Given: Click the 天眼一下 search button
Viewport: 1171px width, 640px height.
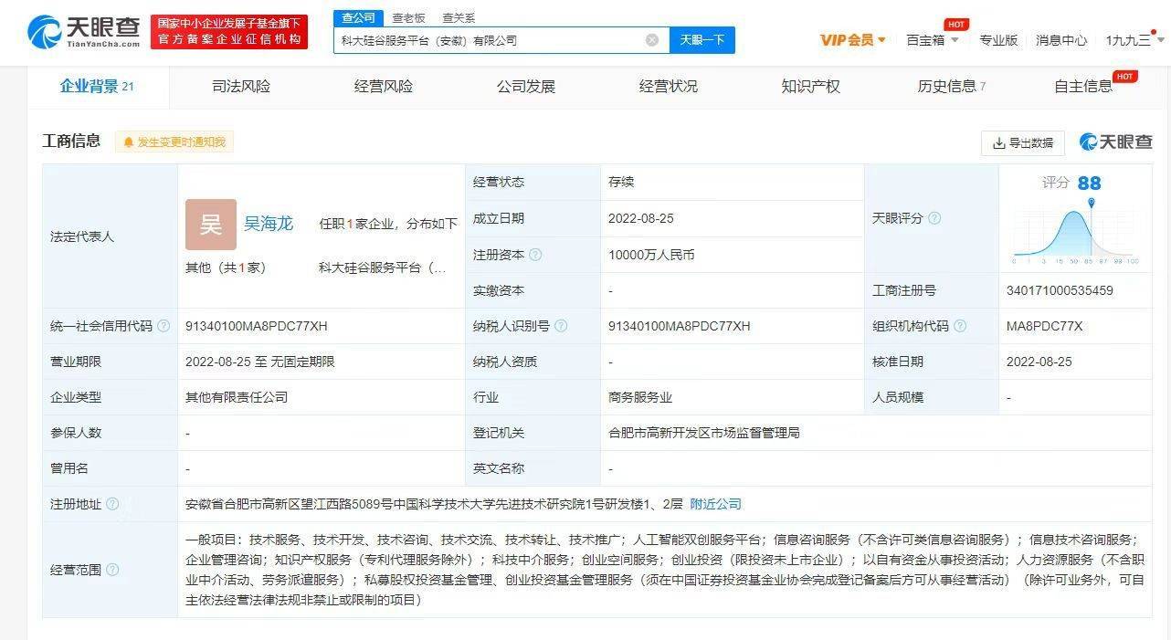Looking at the screenshot, I should [x=702, y=39].
